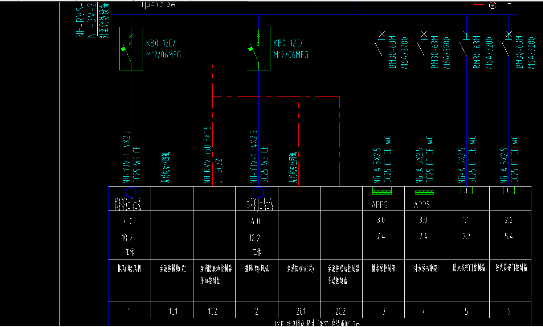Select the red dashed vertical line
Screen dimensions: 543x327
point(299,144)
